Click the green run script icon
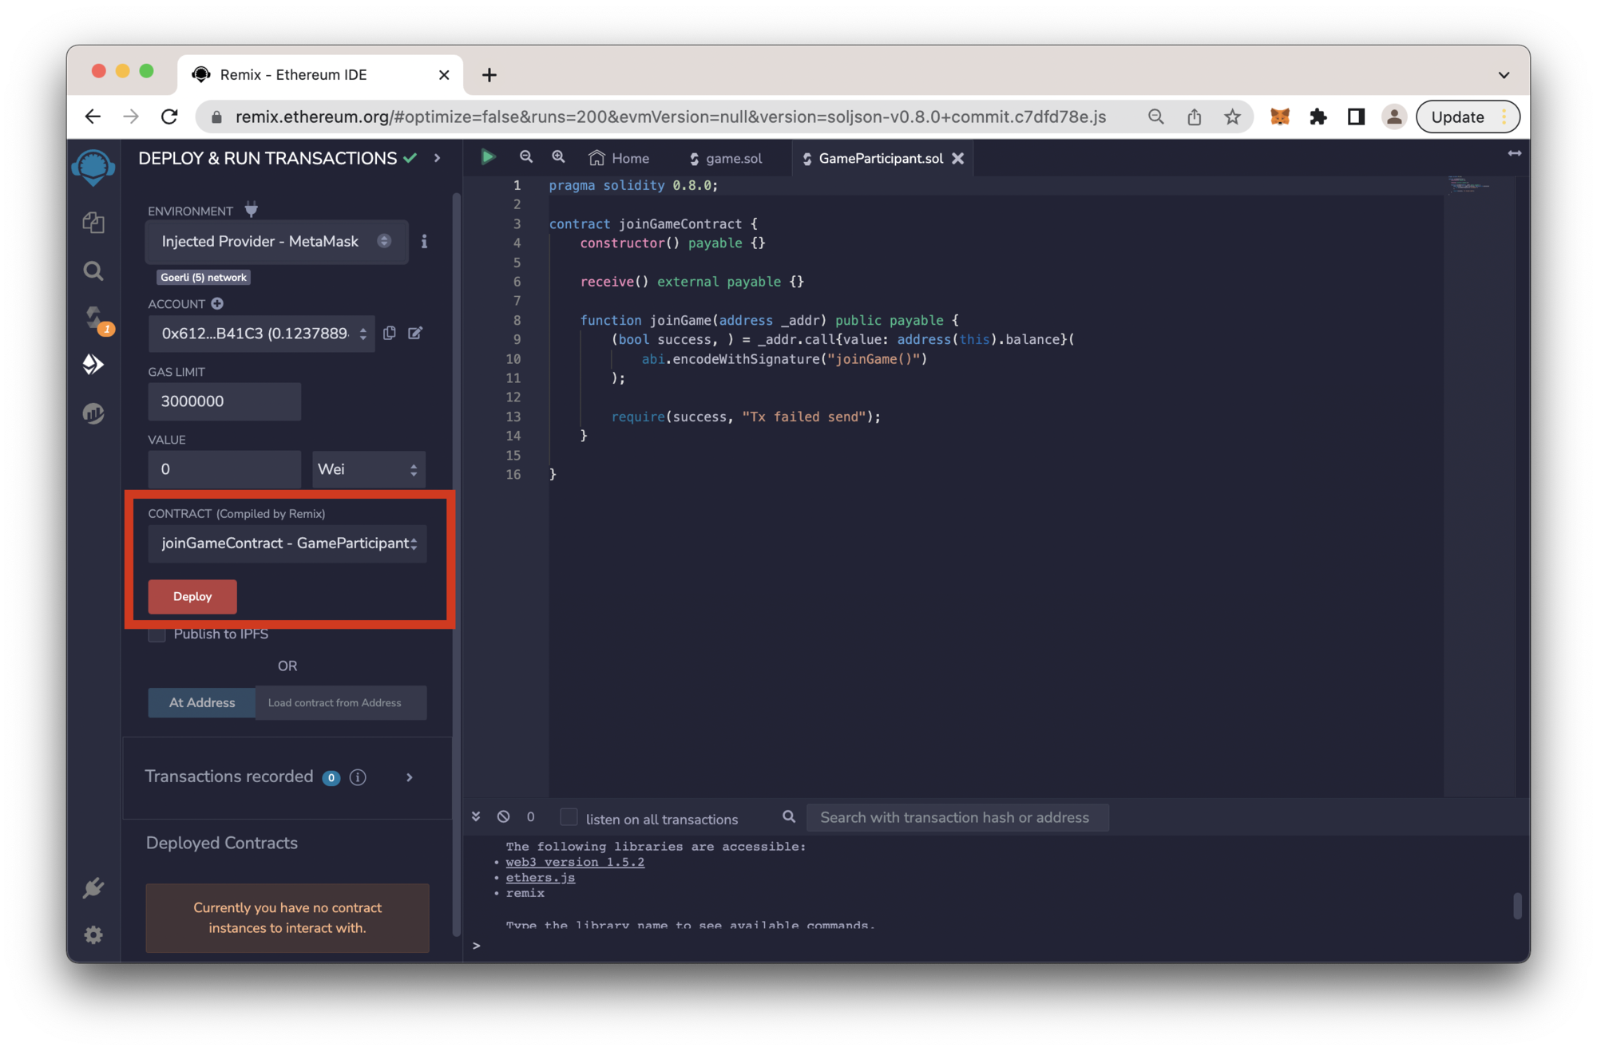Viewport: 1597px width, 1051px height. click(x=488, y=157)
